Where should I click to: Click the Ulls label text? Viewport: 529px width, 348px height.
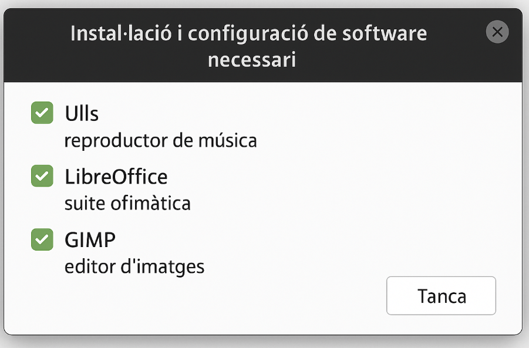[x=82, y=113]
